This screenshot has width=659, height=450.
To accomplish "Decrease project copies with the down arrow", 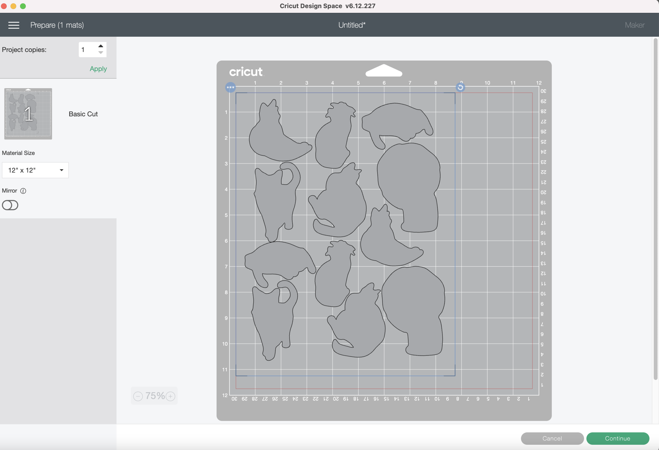I will coord(101,53).
